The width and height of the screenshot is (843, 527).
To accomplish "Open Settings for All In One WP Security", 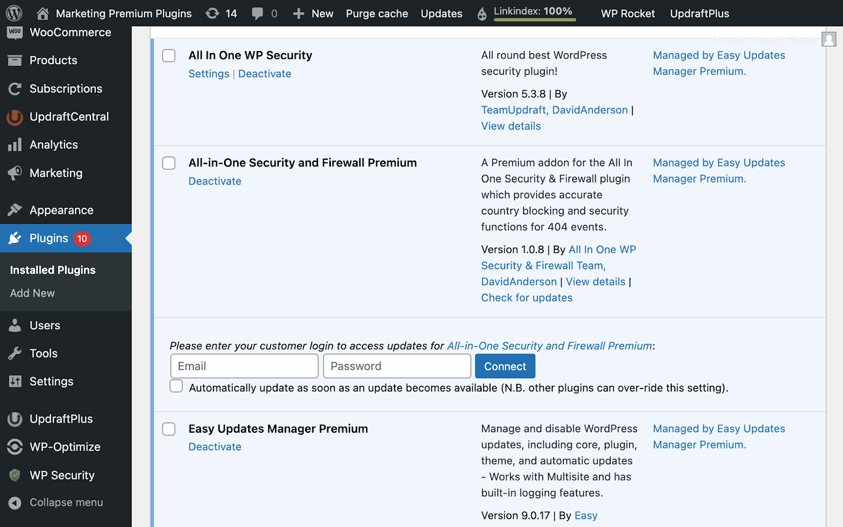I will 209,74.
